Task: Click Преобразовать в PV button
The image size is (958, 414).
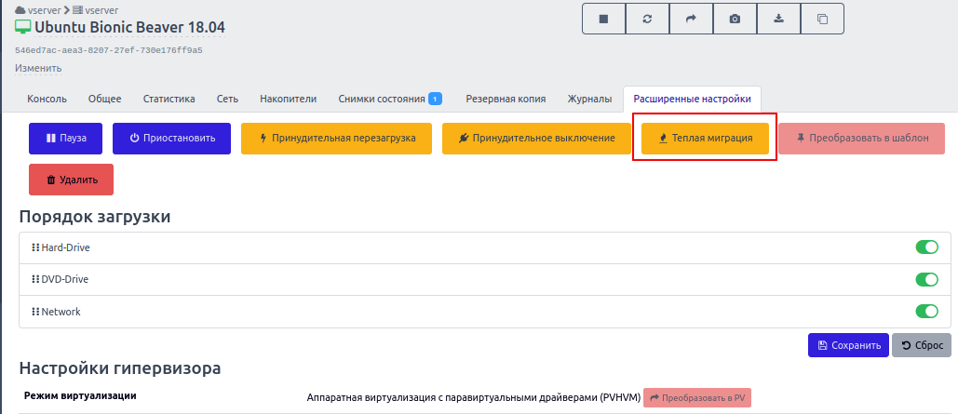Action: 697,397
